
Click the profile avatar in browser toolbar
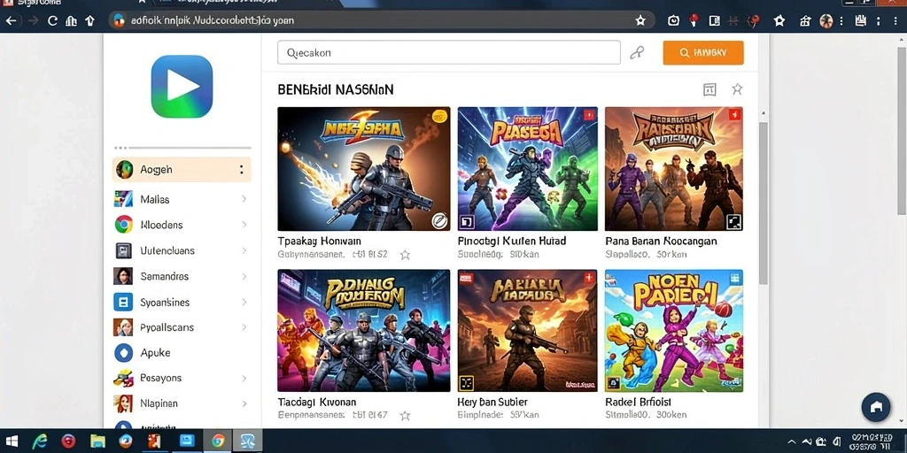(826, 21)
